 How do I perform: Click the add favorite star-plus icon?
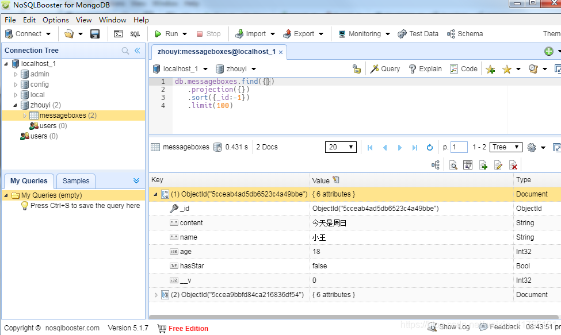coord(491,70)
